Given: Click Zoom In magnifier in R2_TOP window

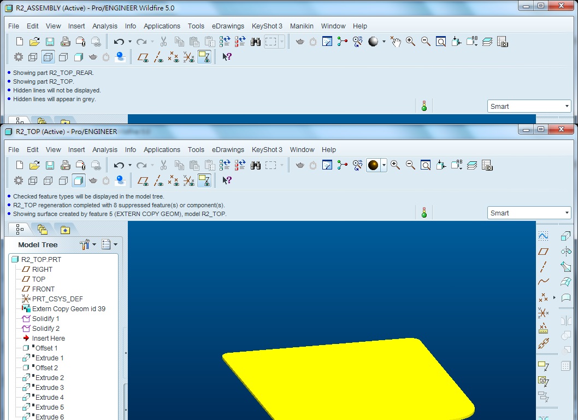Looking at the screenshot, I should [x=395, y=165].
